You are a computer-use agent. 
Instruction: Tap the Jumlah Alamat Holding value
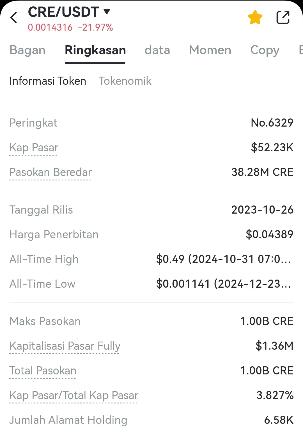[x=279, y=420]
